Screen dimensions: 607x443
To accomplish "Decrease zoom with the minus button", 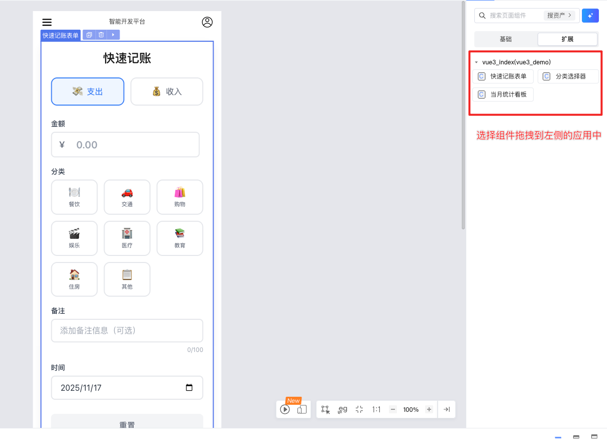I will pyautogui.click(x=393, y=409).
